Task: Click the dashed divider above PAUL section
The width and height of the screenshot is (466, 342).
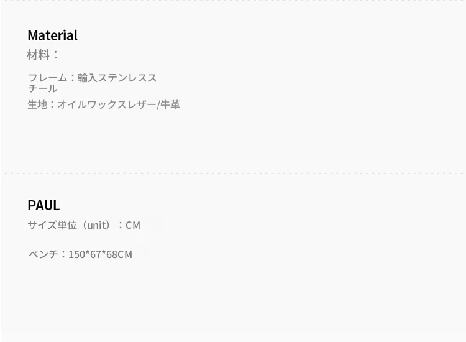Action: (x=233, y=173)
